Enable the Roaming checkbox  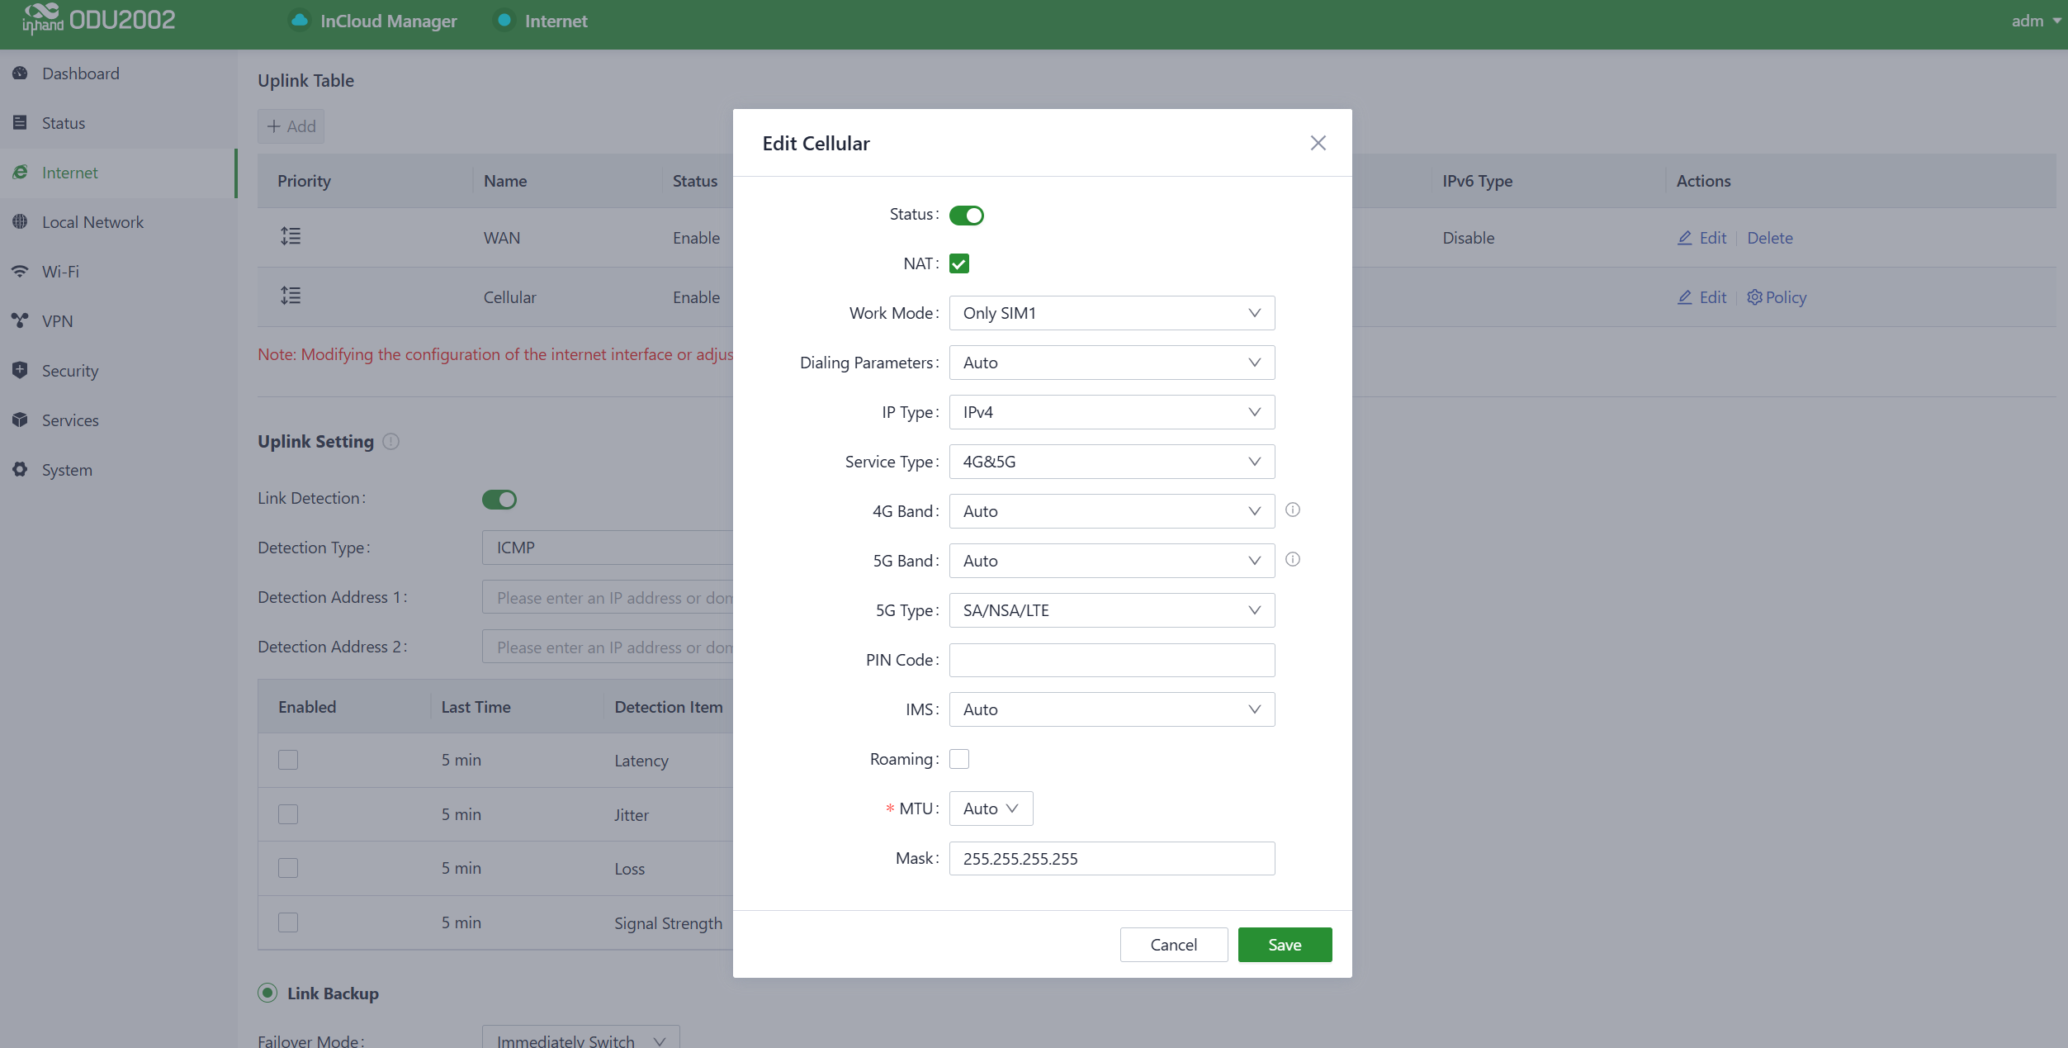[x=958, y=759]
